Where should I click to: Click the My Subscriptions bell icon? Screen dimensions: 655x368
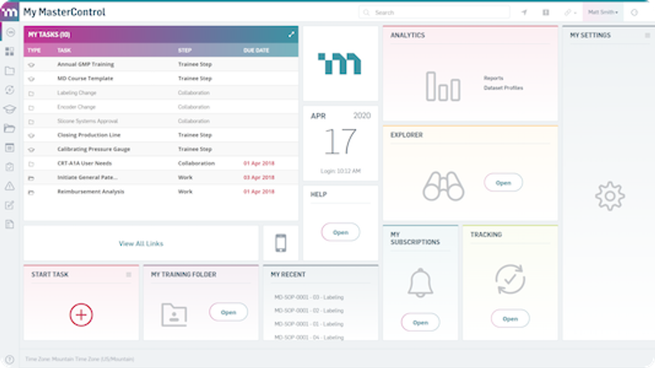[x=420, y=283]
